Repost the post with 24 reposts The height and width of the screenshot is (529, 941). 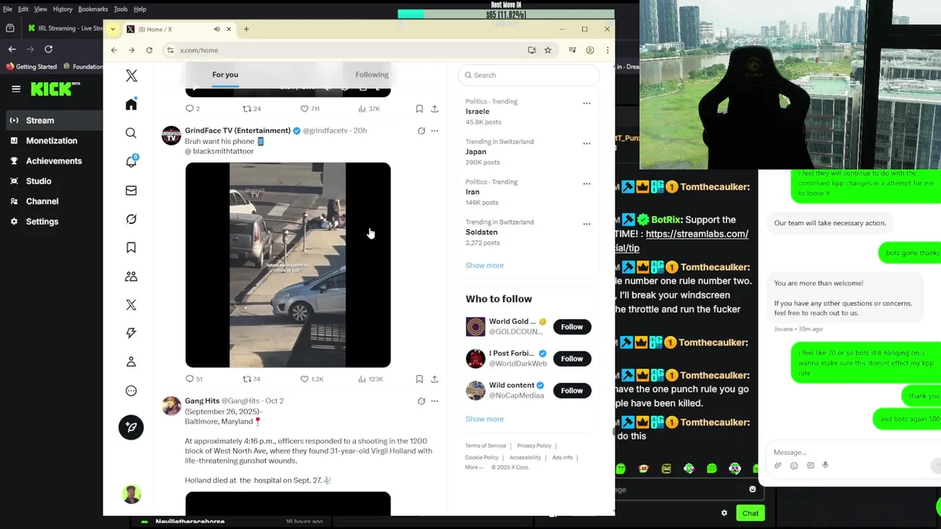(x=251, y=109)
